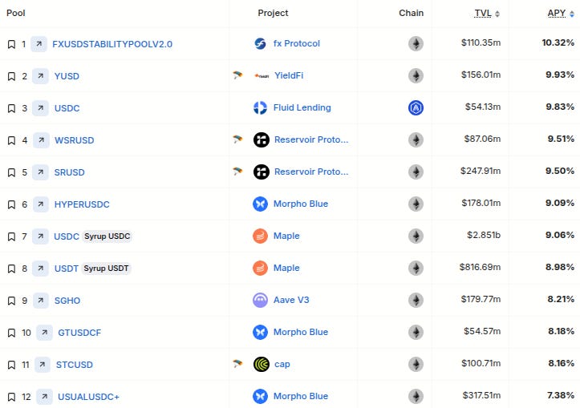Open the HYPERUSDC pool link

point(82,204)
